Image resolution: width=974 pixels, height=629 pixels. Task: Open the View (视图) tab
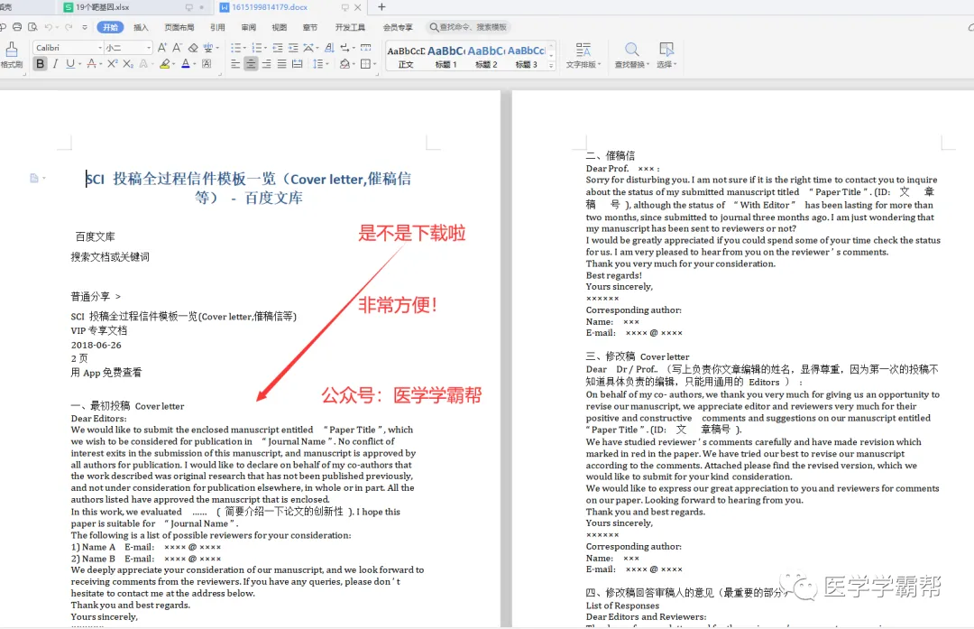[280, 27]
